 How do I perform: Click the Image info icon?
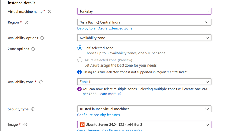click(25, 125)
